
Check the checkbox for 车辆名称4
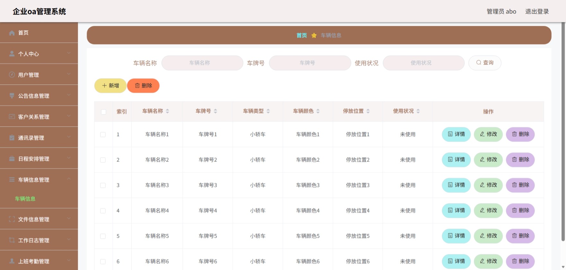coord(103,211)
